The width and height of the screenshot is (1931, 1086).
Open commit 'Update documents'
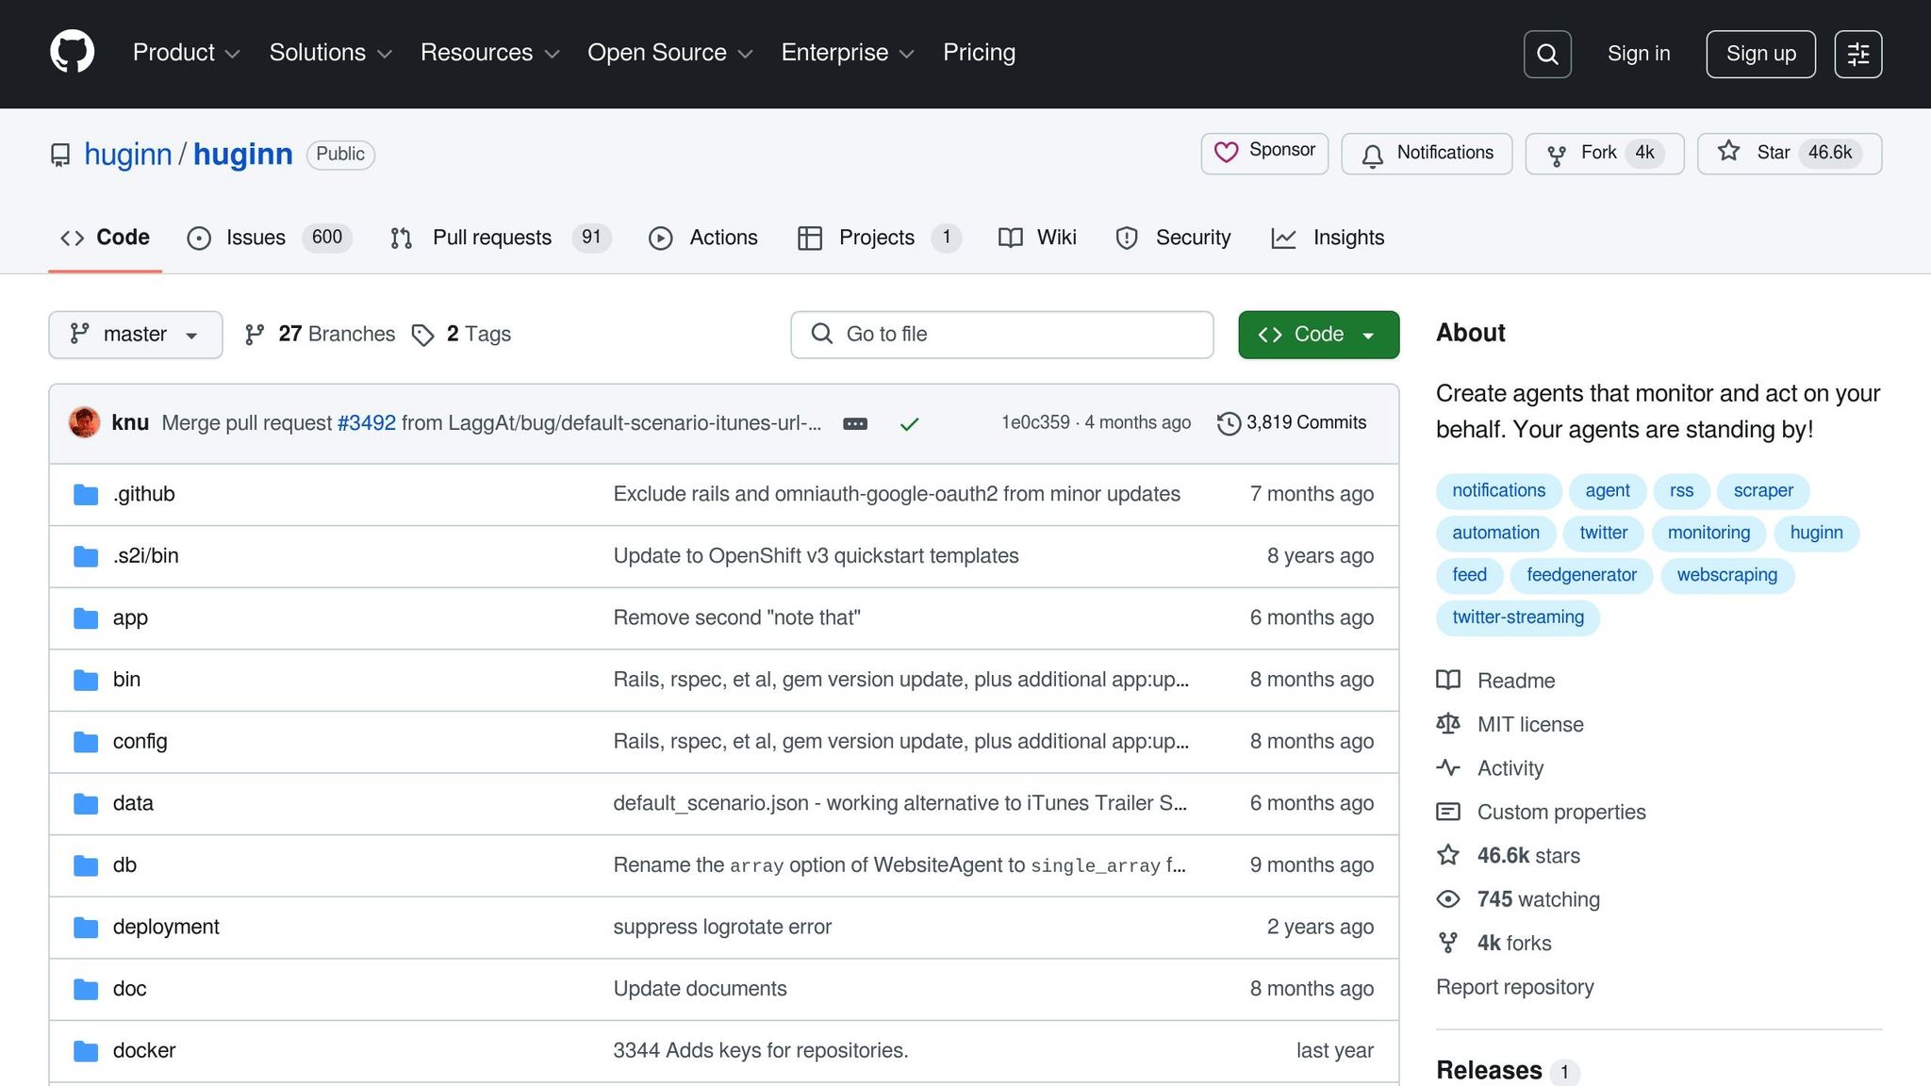pos(700,989)
